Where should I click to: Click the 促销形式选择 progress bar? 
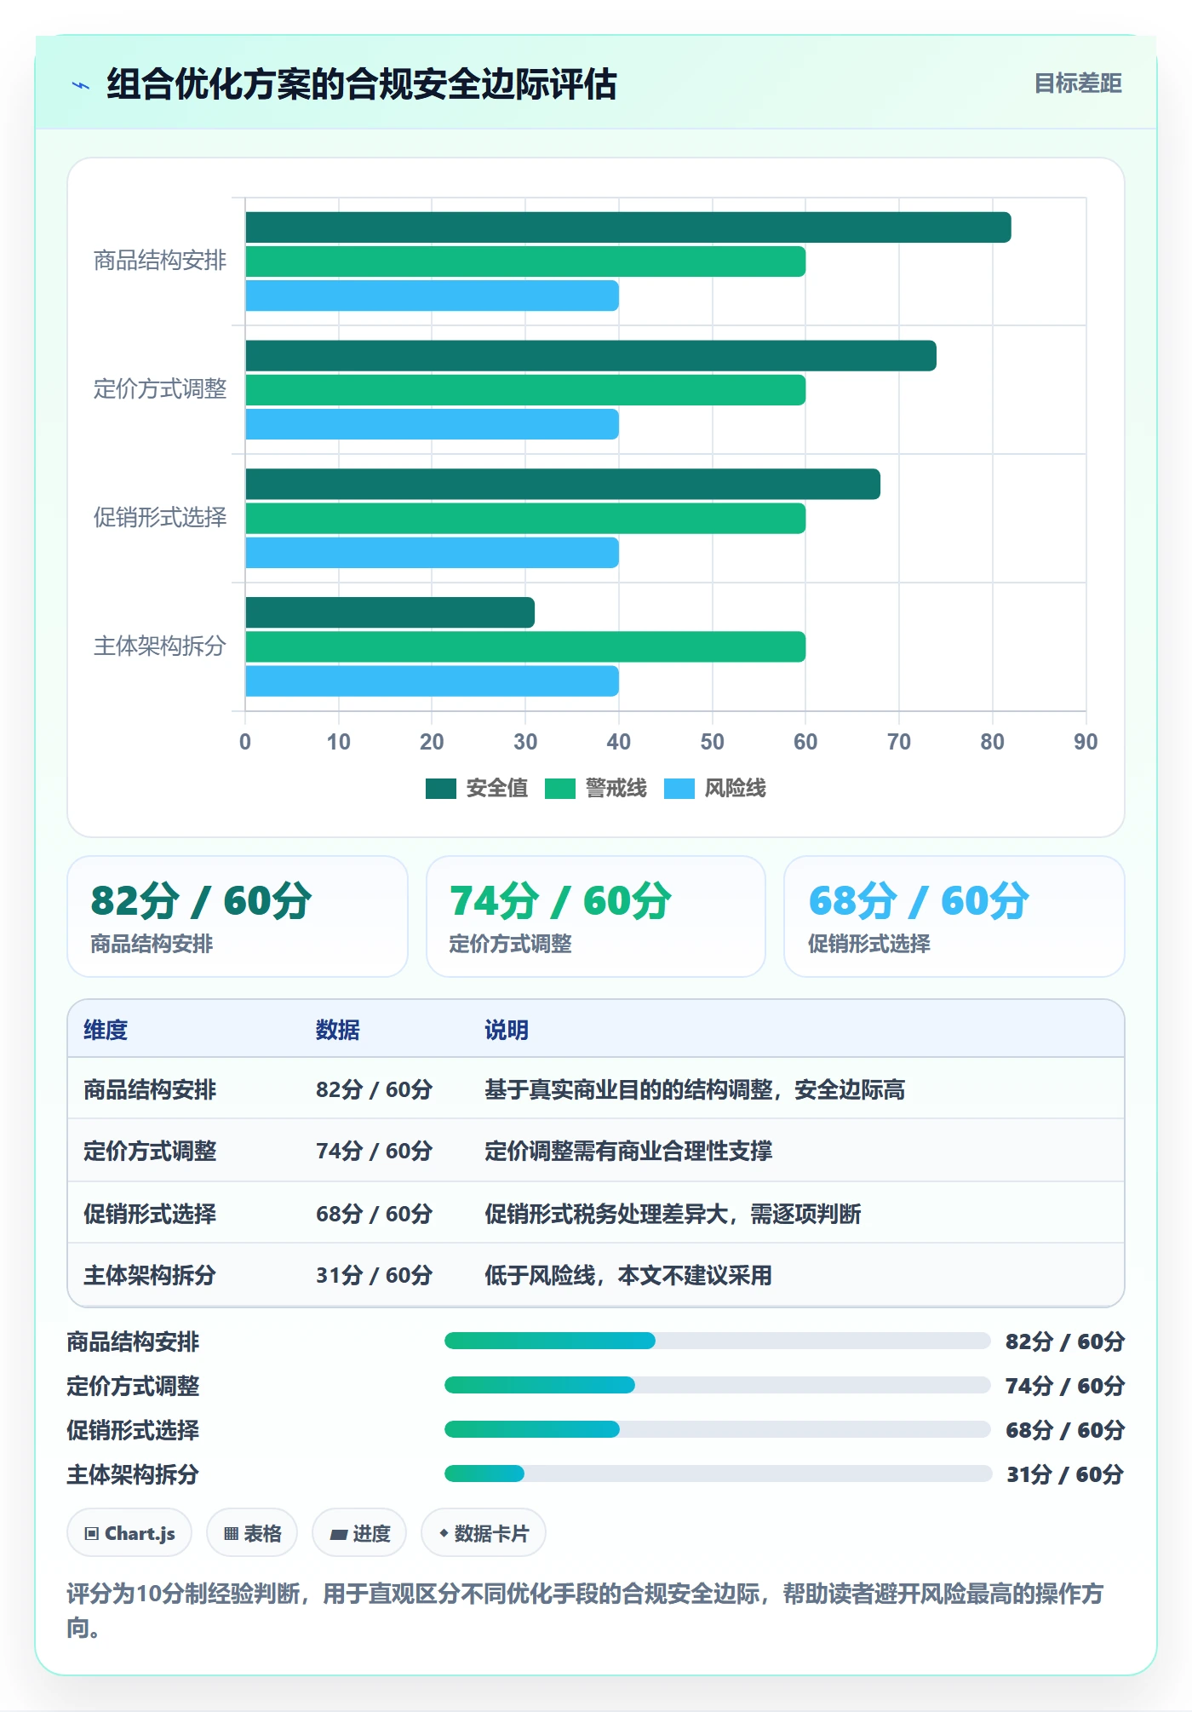[x=717, y=1429]
